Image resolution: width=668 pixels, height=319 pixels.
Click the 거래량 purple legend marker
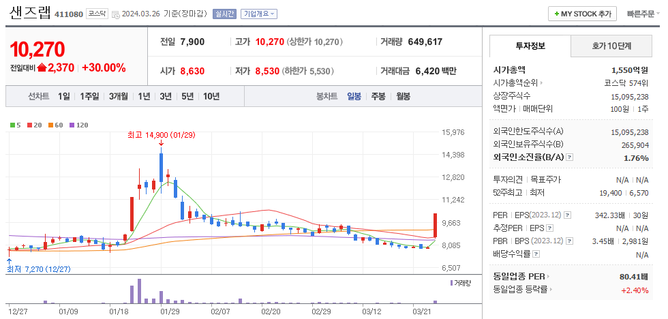451,283
